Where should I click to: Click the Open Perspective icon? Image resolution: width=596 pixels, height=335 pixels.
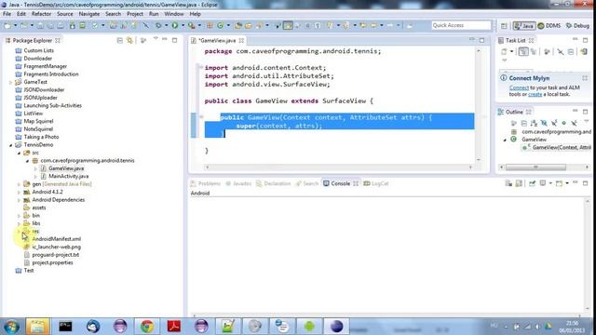[504, 26]
